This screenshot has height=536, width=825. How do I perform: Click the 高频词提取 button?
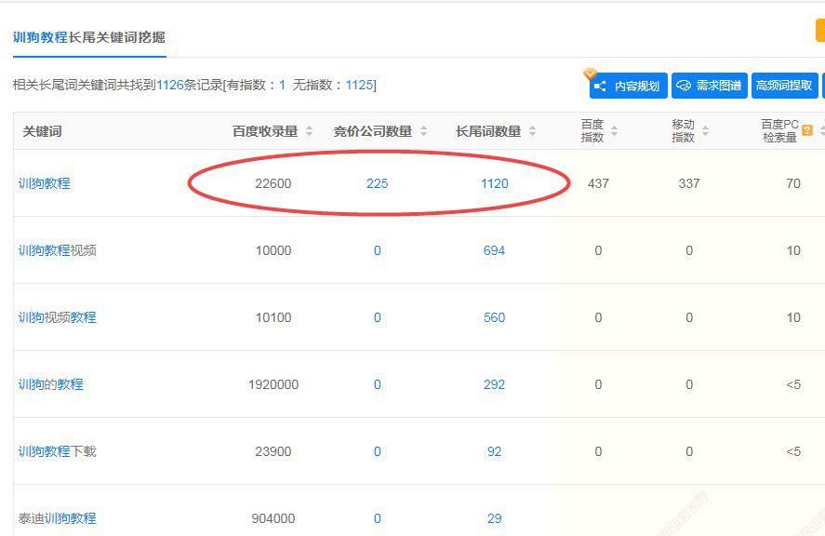pos(784,86)
